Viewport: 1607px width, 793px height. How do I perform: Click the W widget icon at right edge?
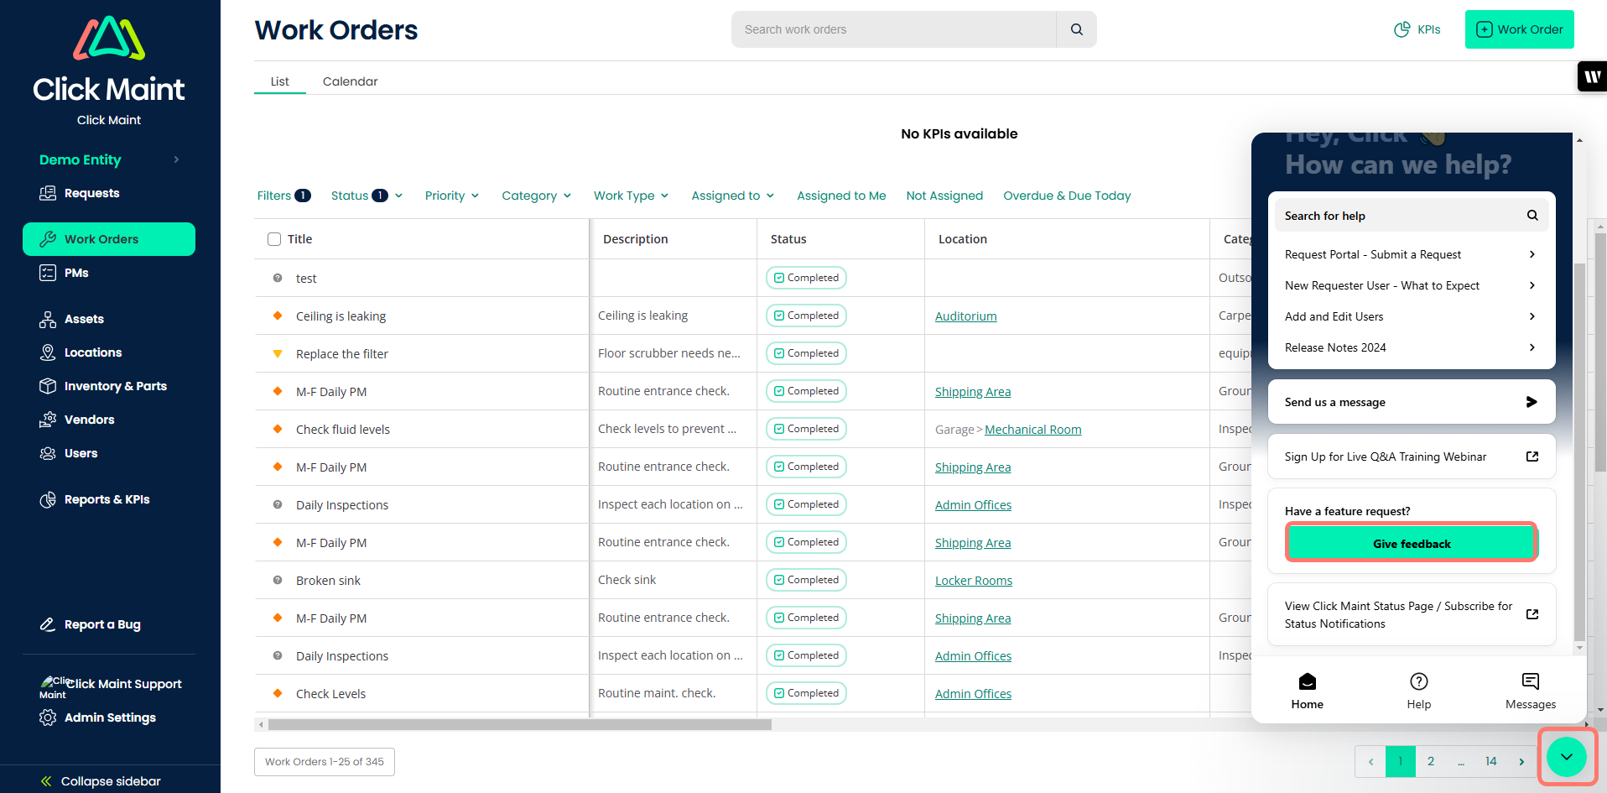(1592, 76)
